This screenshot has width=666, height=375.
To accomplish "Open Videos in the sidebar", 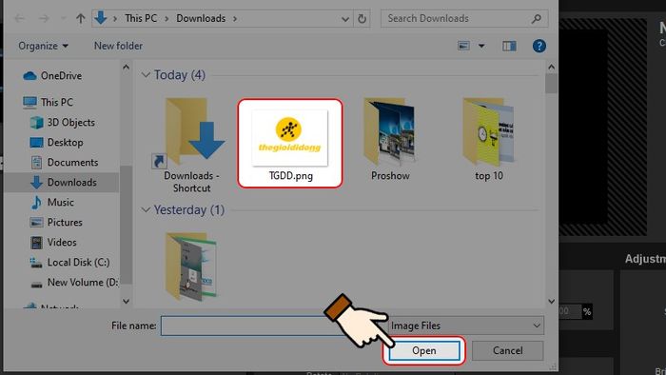I will click(x=62, y=242).
